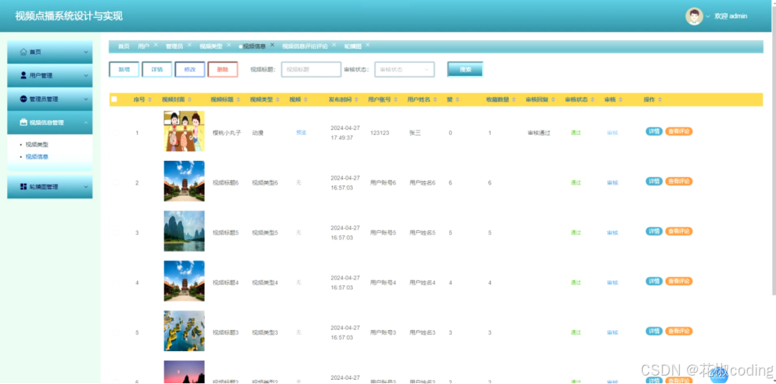The image size is (776, 384).
Task: Sort by 审核回复 column arrows
Action: point(554,100)
